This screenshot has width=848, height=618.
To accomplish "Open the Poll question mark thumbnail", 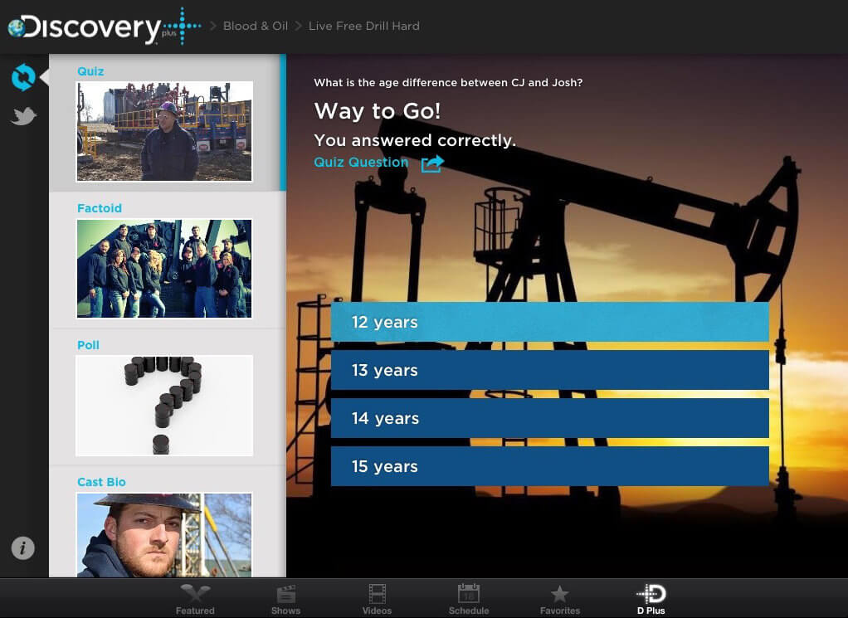I will tap(164, 406).
